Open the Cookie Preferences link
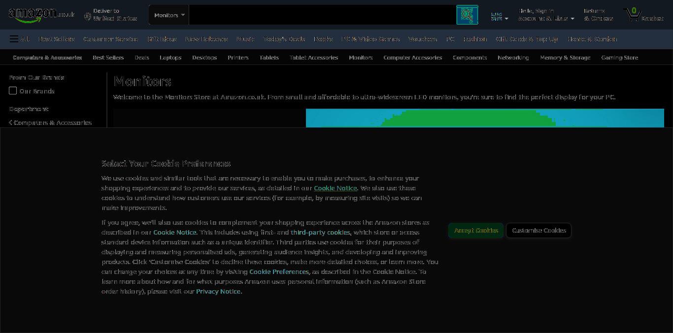Image resolution: width=673 pixels, height=333 pixels. click(279, 272)
